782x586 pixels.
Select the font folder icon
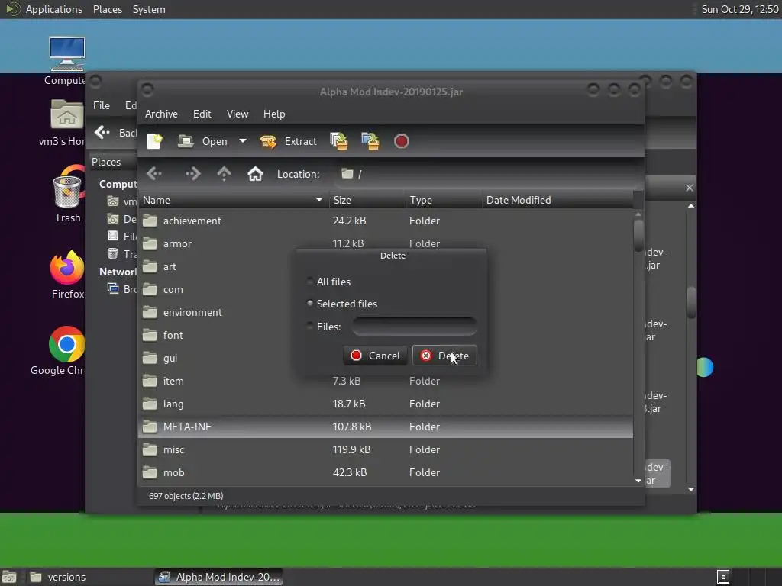coord(150,336)
